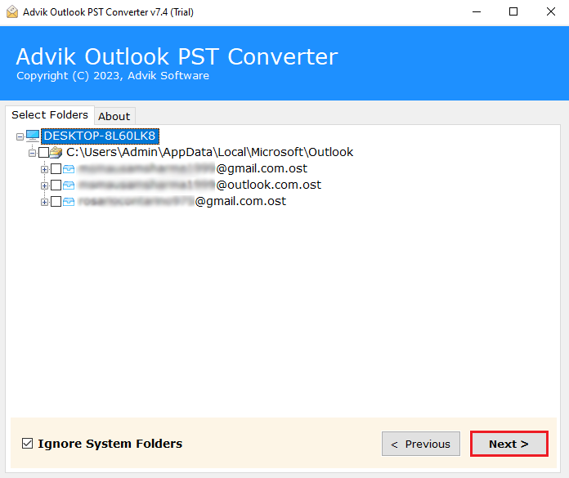Minimize the Advik converter window
569x478 pixels.
477,12
